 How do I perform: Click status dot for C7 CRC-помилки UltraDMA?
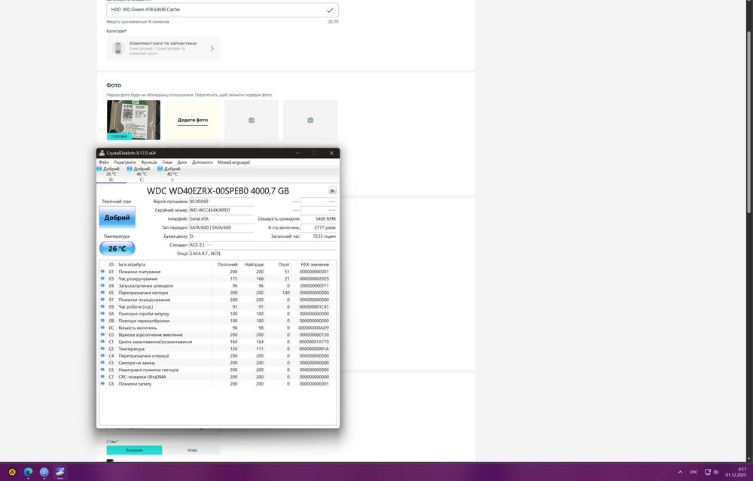point(102,377)
